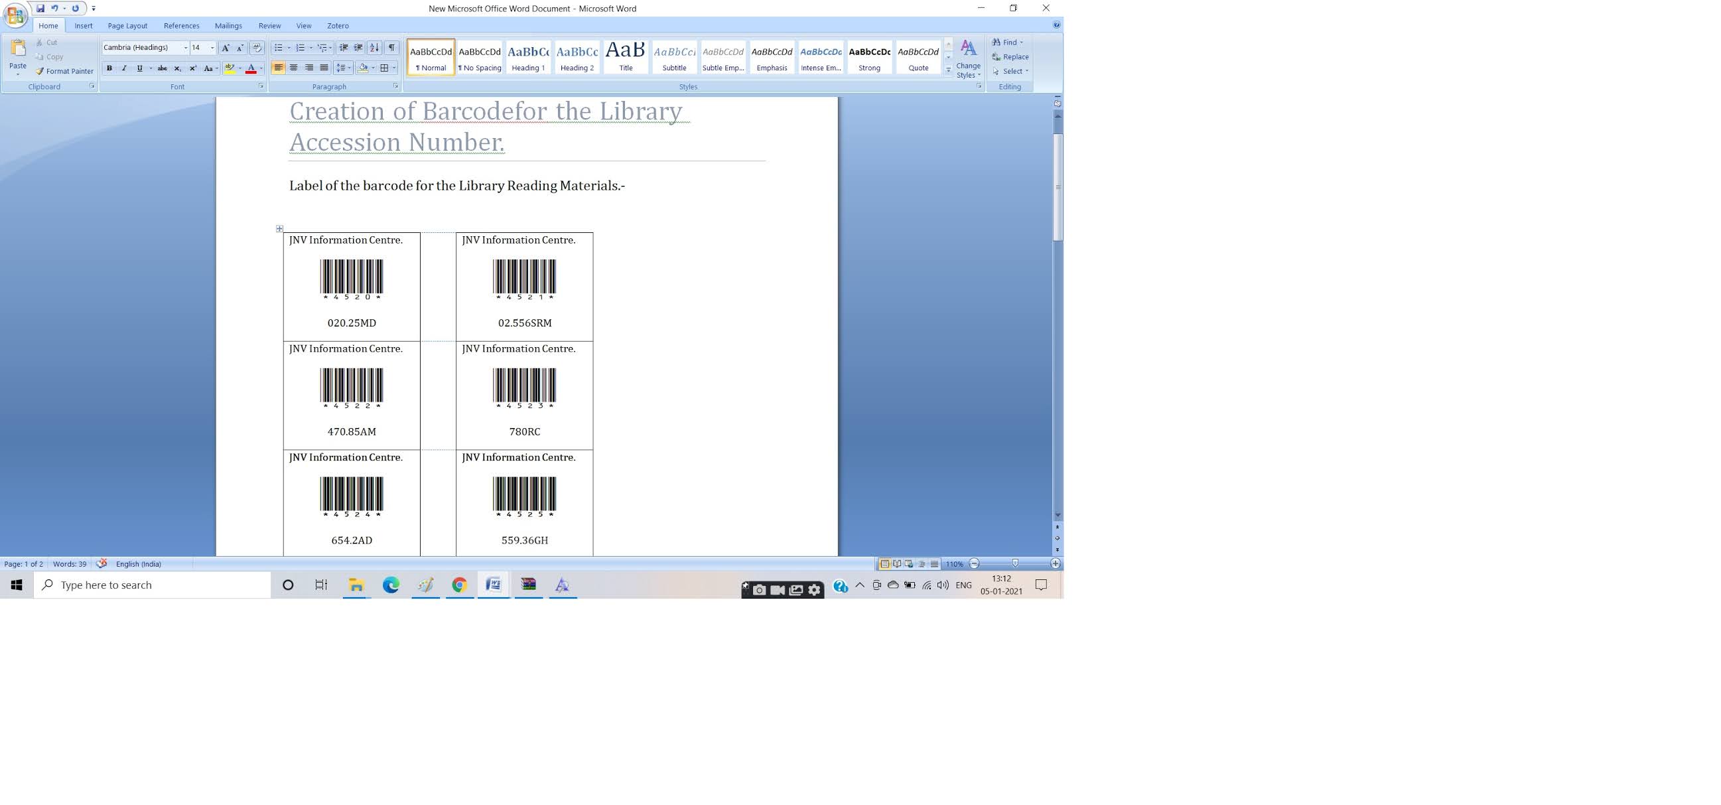1721x805 pixels.
Task: Open the Page Layout tab
Action: (x=127, y=25)
